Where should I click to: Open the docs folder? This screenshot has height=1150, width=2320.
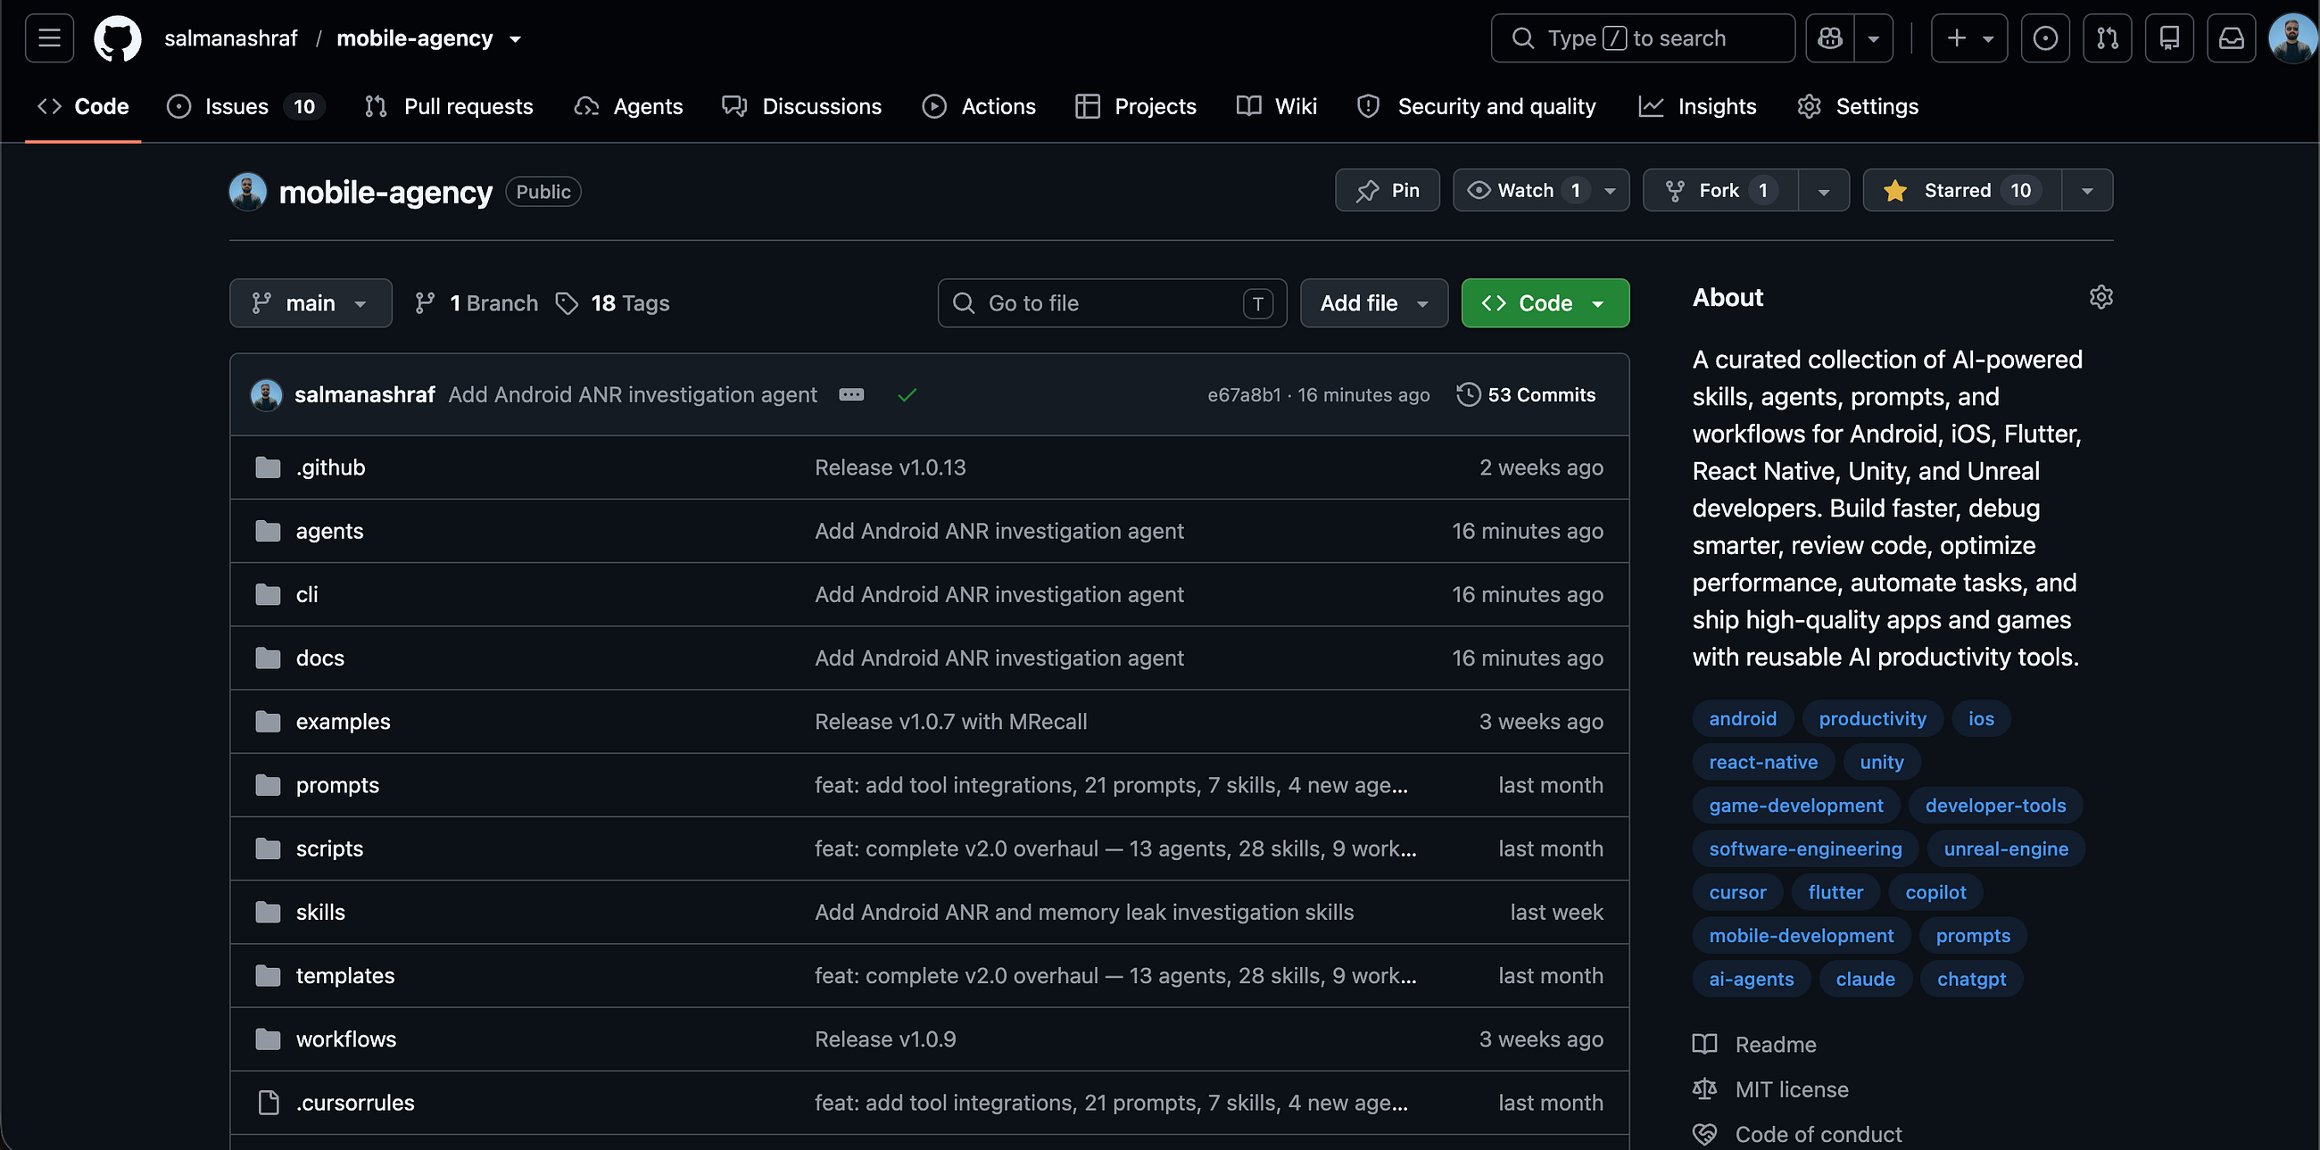click(320, 658)
